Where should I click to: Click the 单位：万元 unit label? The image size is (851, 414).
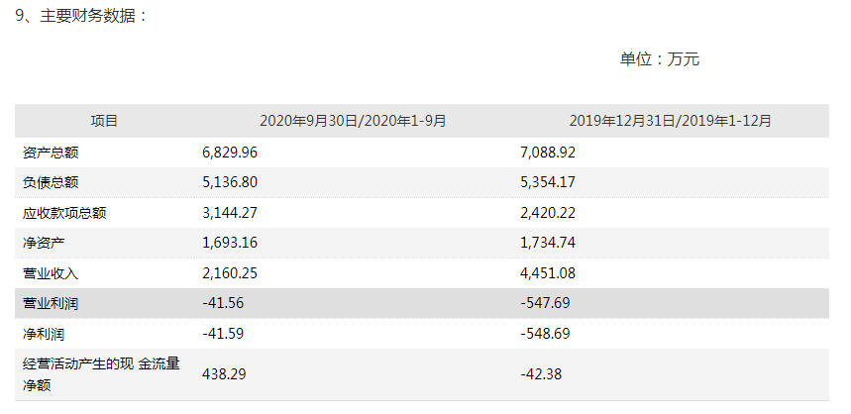click(659, 59)
